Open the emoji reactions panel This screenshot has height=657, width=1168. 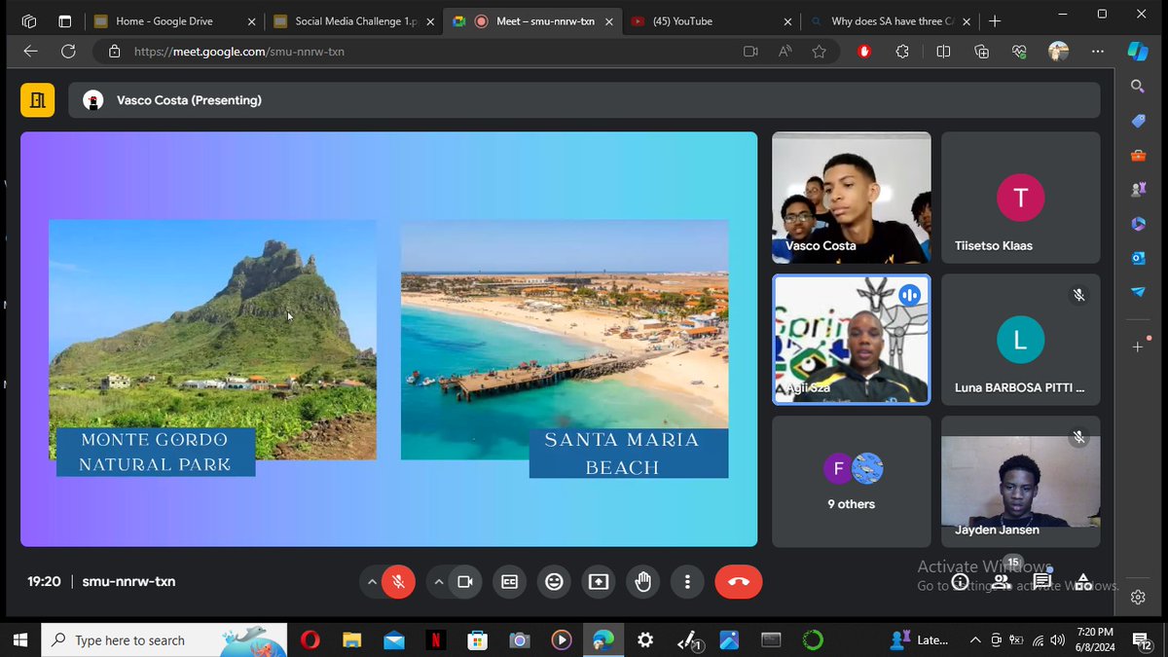pos(554,582)
